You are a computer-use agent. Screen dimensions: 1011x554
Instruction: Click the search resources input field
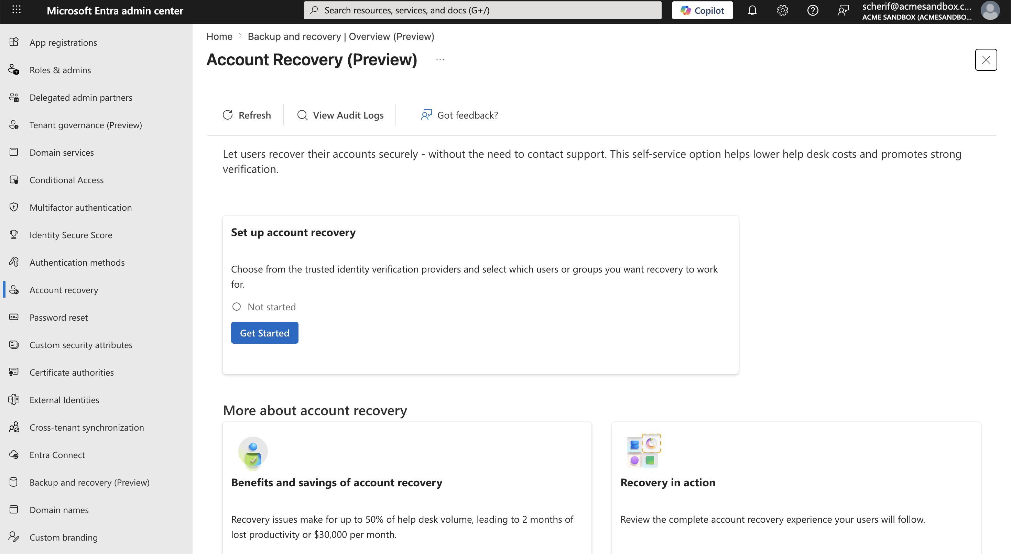tap(482, 10)
